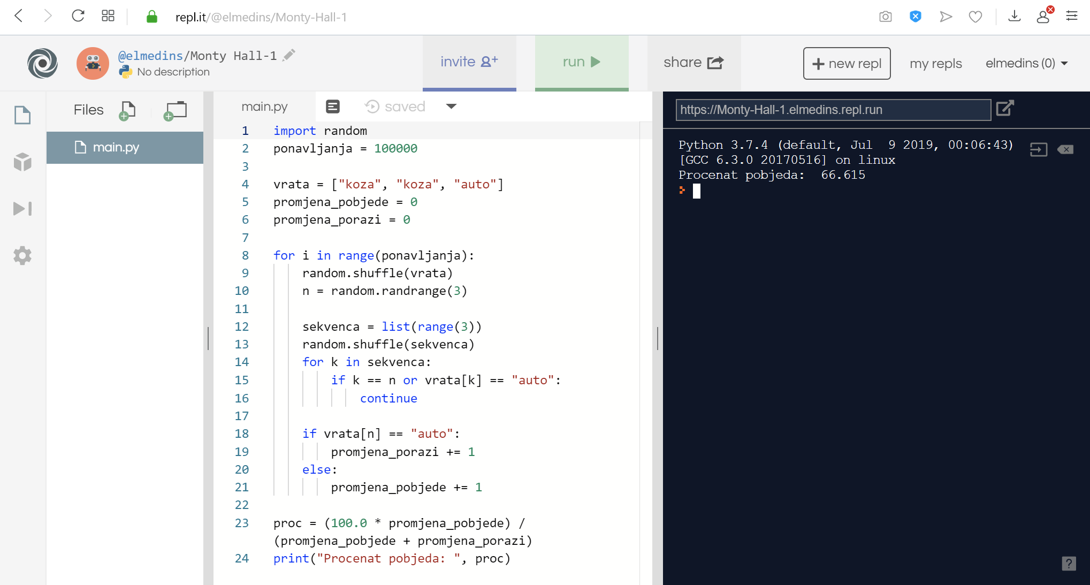Viewport: 1090px width, 585px height.
Task: Click the repl.run URL field
Action: [x=833, y=110]
